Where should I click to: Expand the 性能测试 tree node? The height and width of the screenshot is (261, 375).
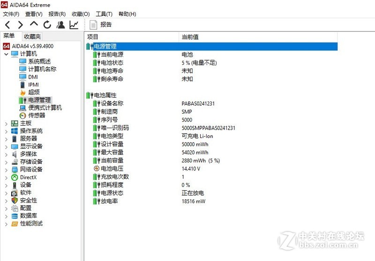point(6,224)
